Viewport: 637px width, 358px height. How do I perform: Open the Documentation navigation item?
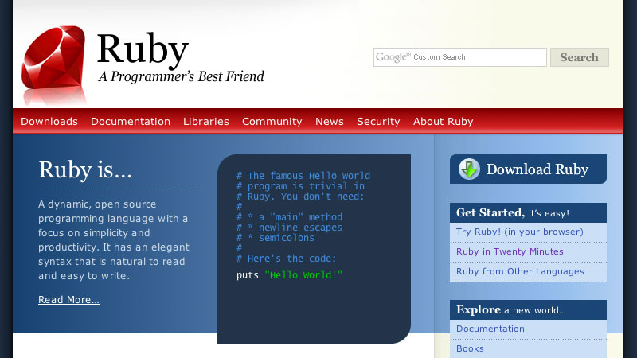click(131, 122)
